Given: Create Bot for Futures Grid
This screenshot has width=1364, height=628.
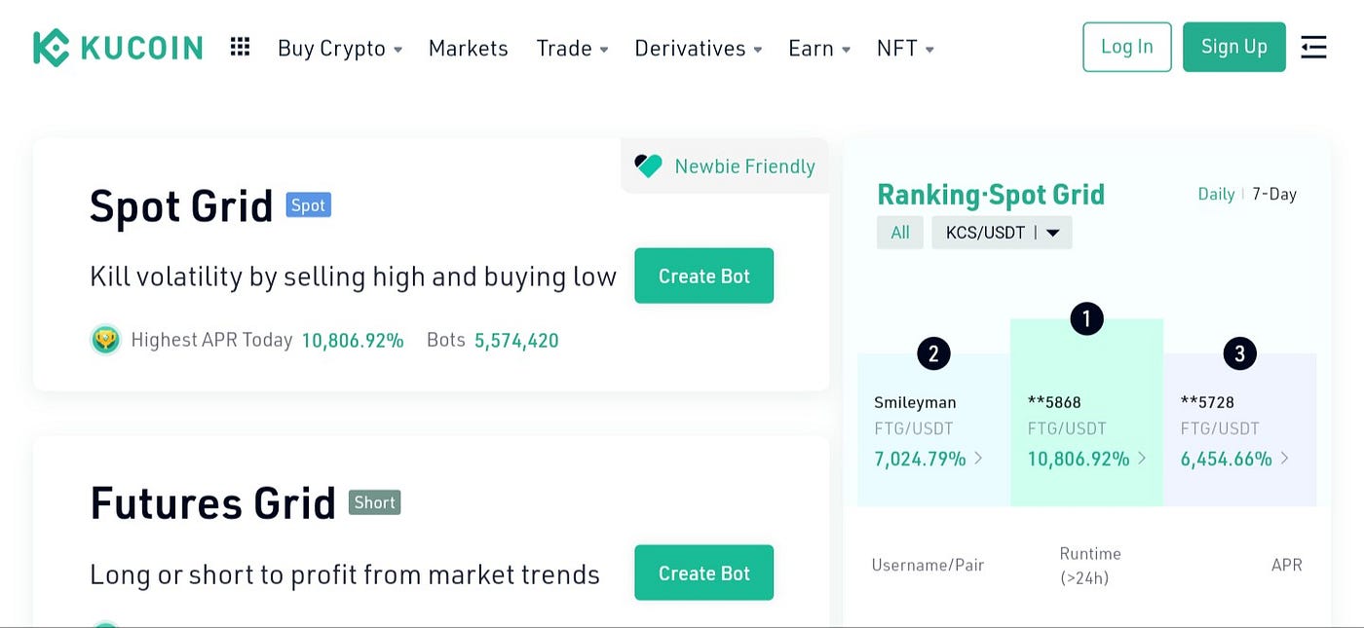Looking at the screenshot, I should pyautogui.click(x=704, y=573).
